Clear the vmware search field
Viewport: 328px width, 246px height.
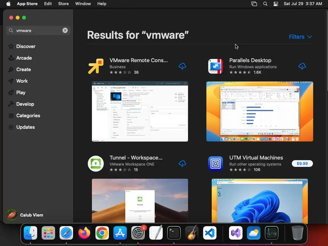[65, 30]
